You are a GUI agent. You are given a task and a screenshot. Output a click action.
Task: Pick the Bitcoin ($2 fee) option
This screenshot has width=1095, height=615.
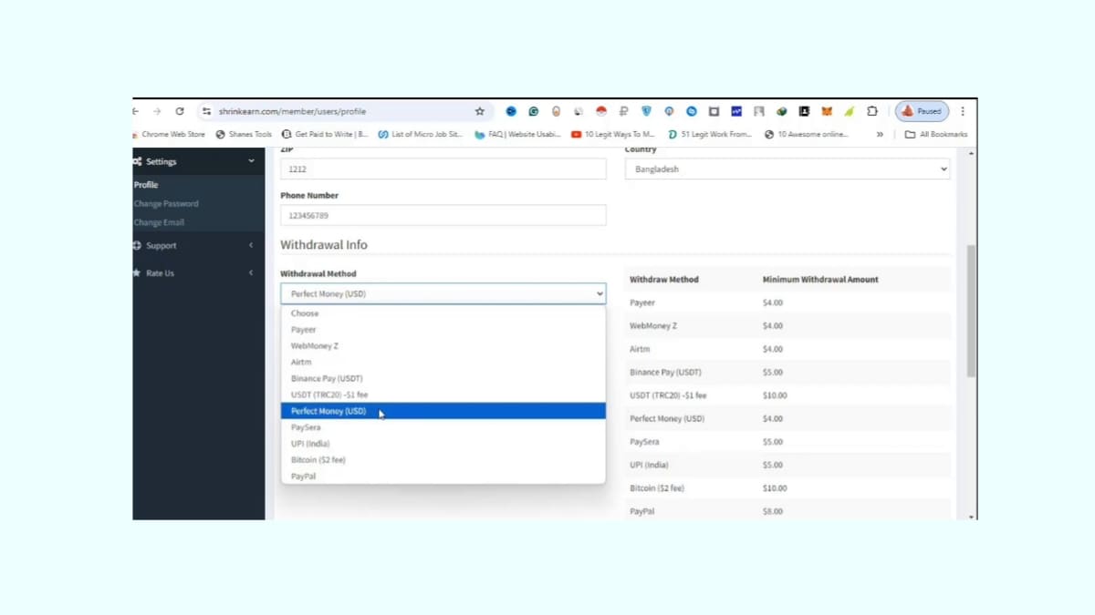tap(318, 460)
